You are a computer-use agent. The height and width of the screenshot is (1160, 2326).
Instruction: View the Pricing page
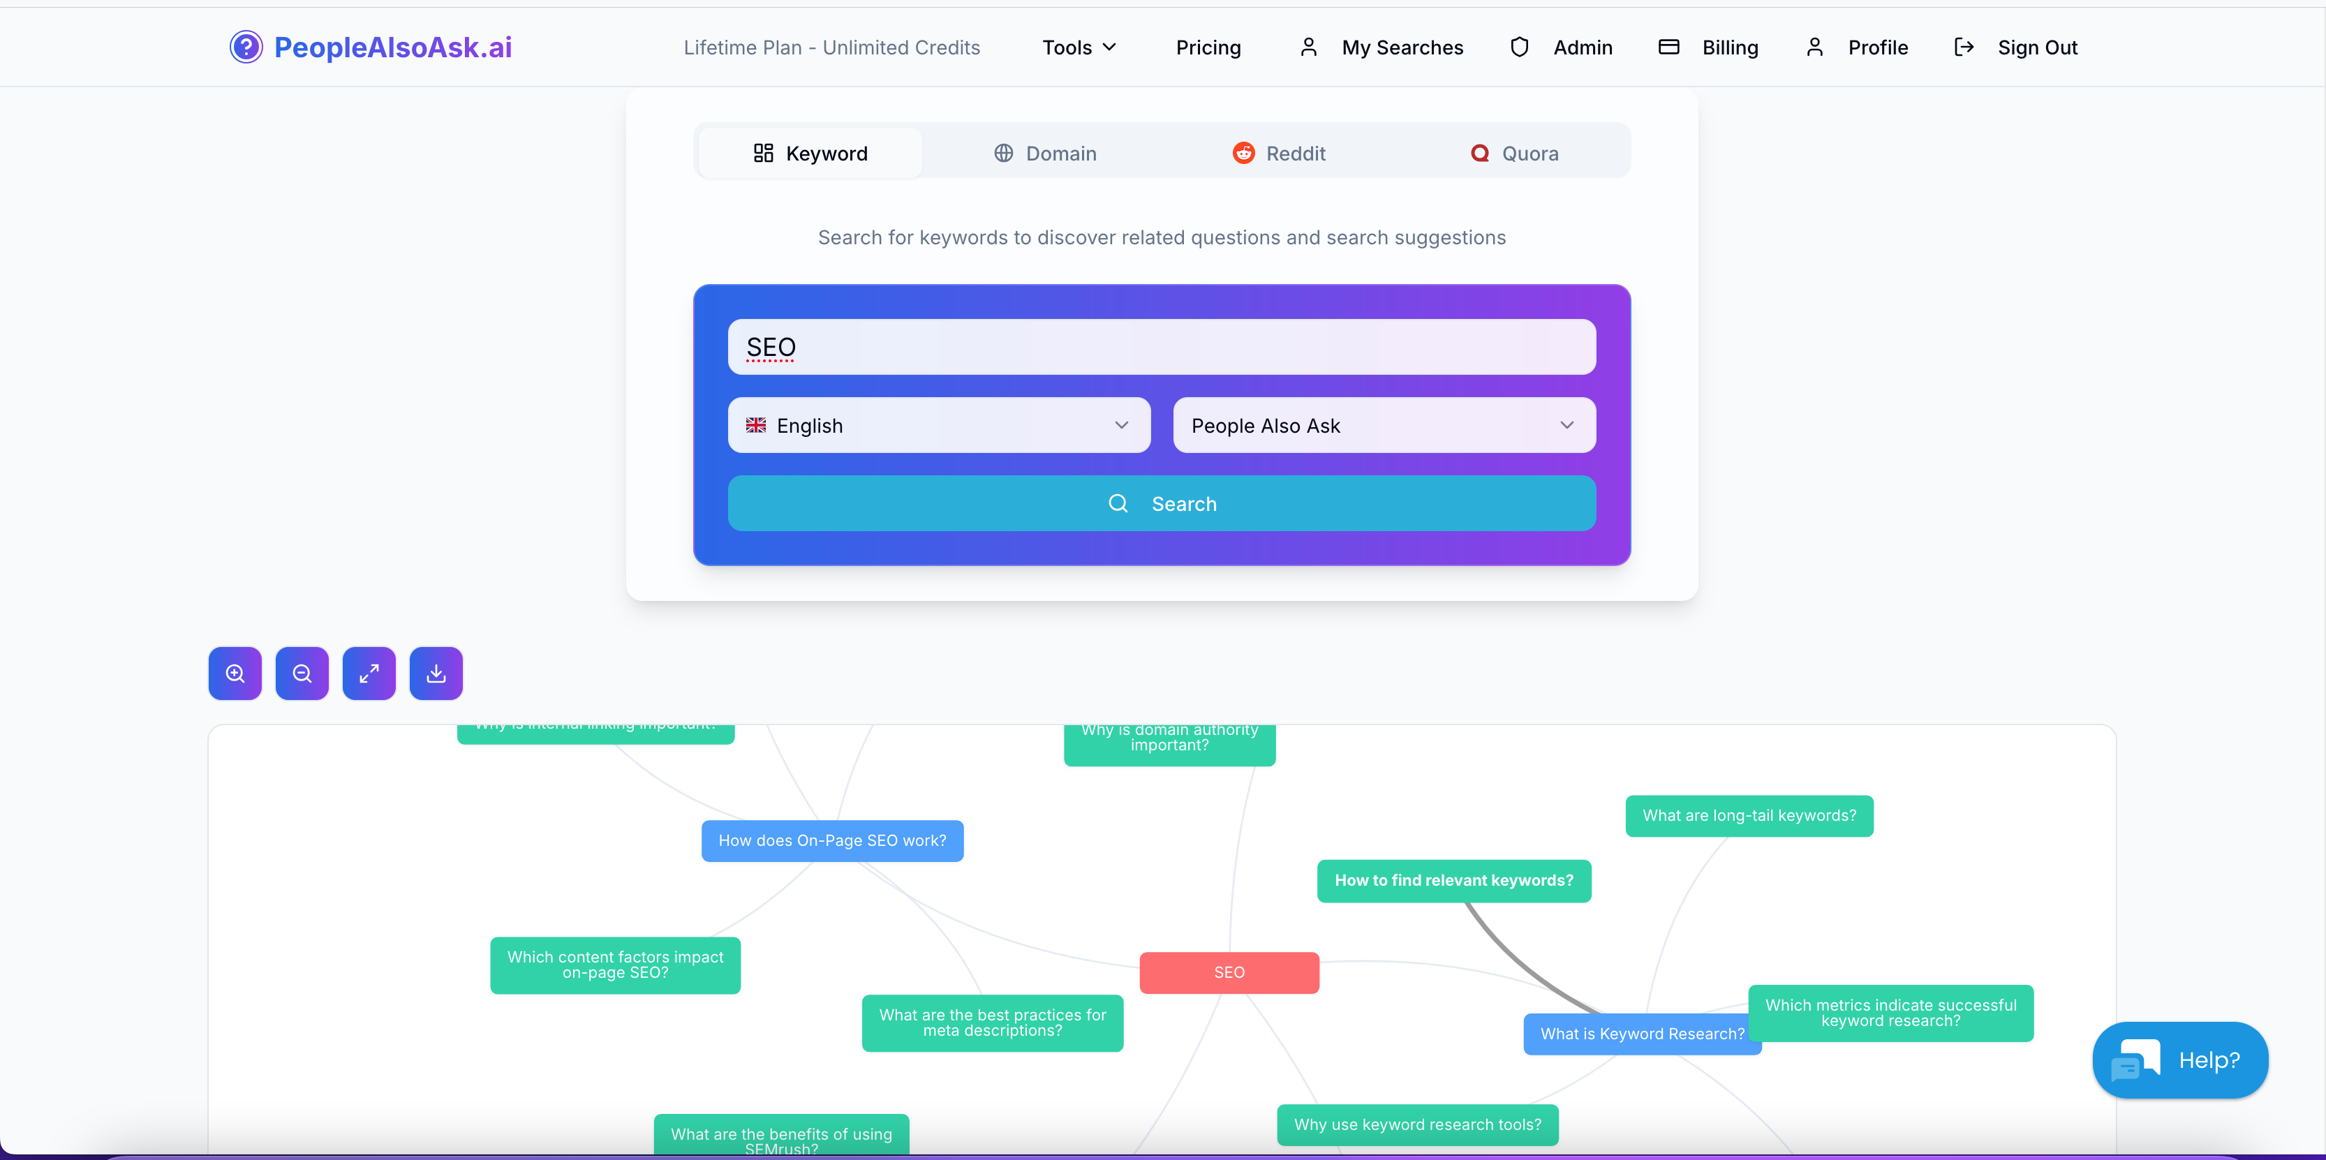click(x=1208, y=47)
